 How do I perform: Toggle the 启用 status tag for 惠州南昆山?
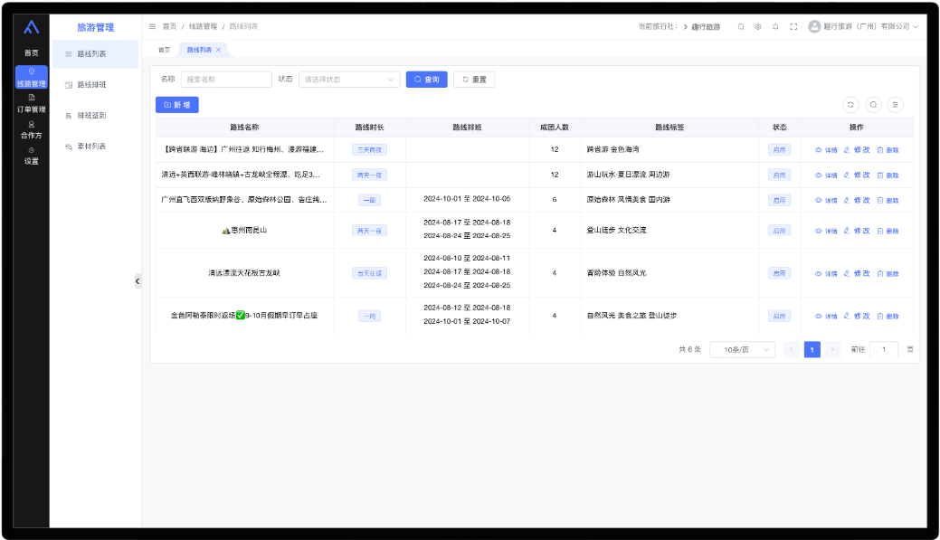tap(779, 231)
